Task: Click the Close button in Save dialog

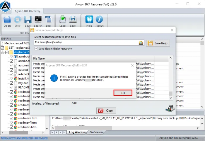Action: click(106, 111)
